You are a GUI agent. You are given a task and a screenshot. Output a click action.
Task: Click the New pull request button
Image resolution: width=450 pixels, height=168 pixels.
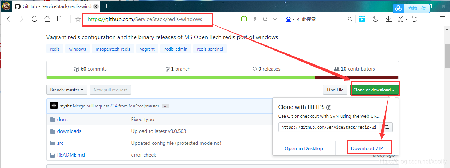110,90
